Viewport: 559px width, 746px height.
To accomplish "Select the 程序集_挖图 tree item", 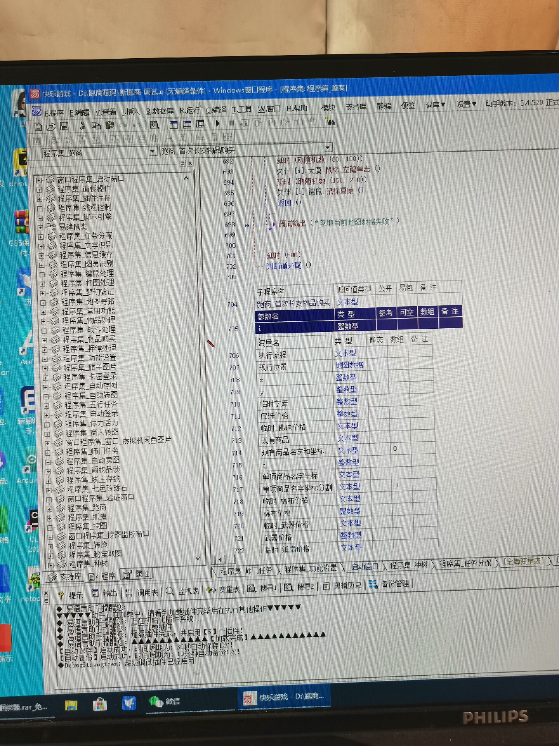I will tap(87, 526).
